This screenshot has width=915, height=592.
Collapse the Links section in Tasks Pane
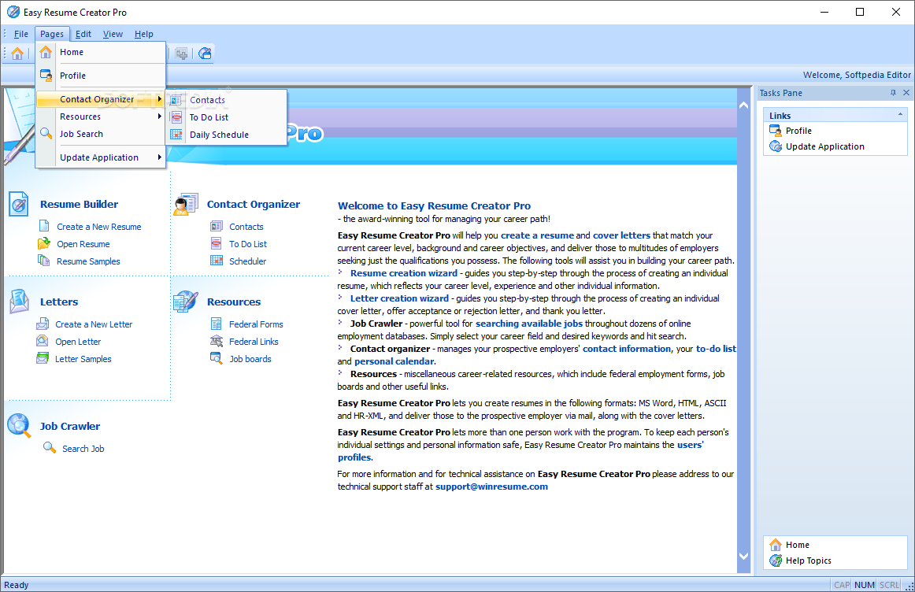900,115
